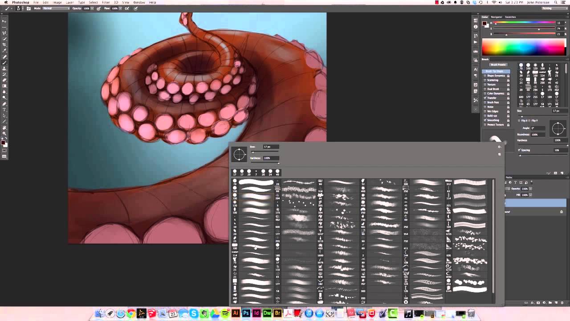Screen dimensions: 570x321
Task: Open the Edit menu
Action: coord(45,3)
